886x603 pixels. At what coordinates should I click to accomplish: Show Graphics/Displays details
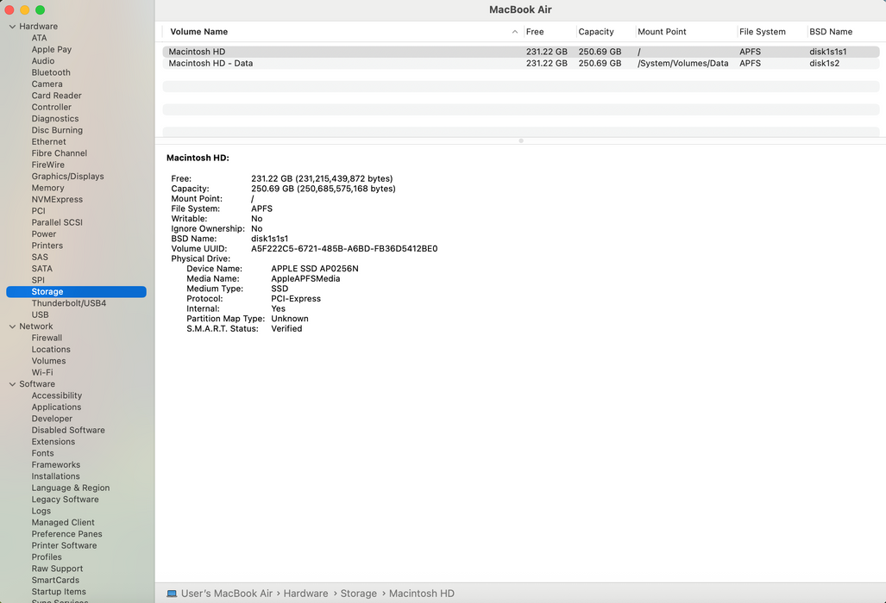[x=68, y=177]
